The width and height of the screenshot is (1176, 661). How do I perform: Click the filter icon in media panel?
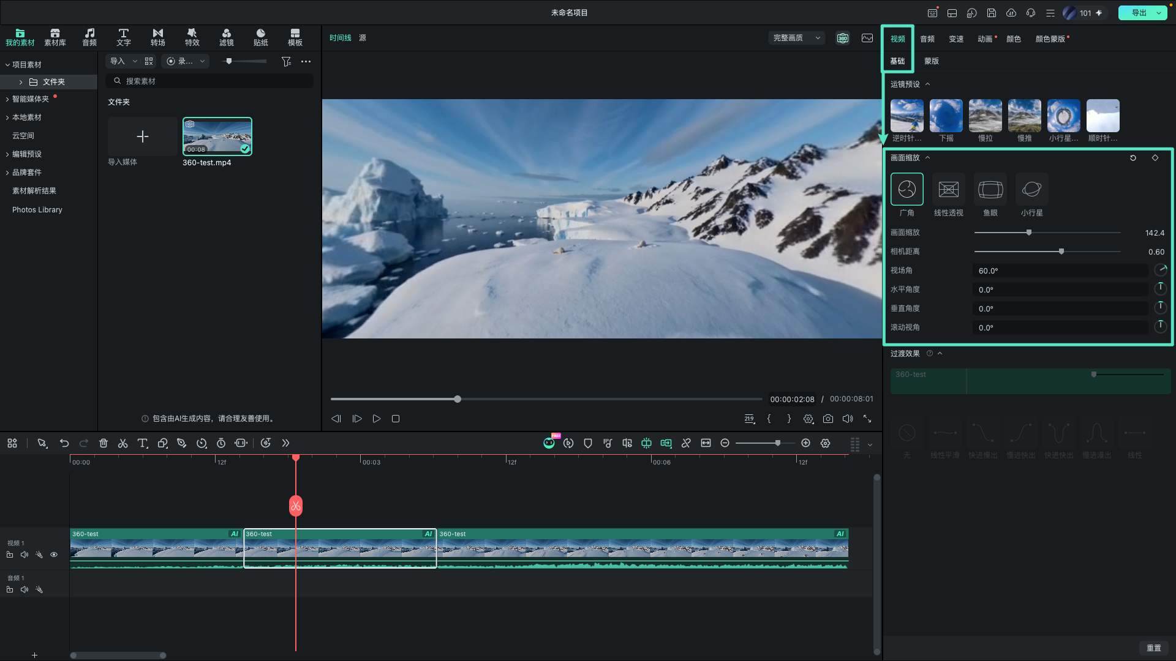(x=286, y=61)
